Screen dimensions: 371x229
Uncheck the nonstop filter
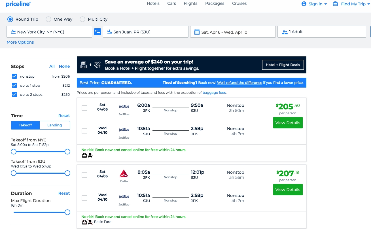click(x=14, y=76)
